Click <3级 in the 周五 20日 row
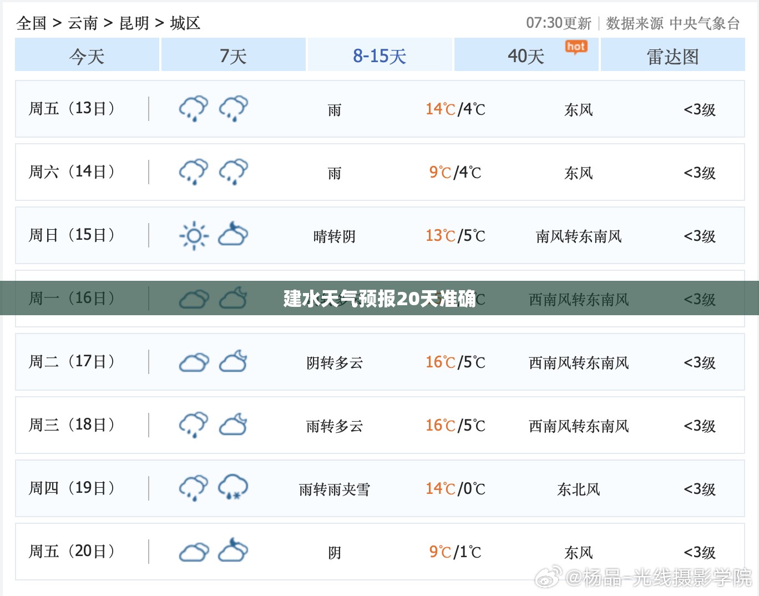 (x=700, y=553)
